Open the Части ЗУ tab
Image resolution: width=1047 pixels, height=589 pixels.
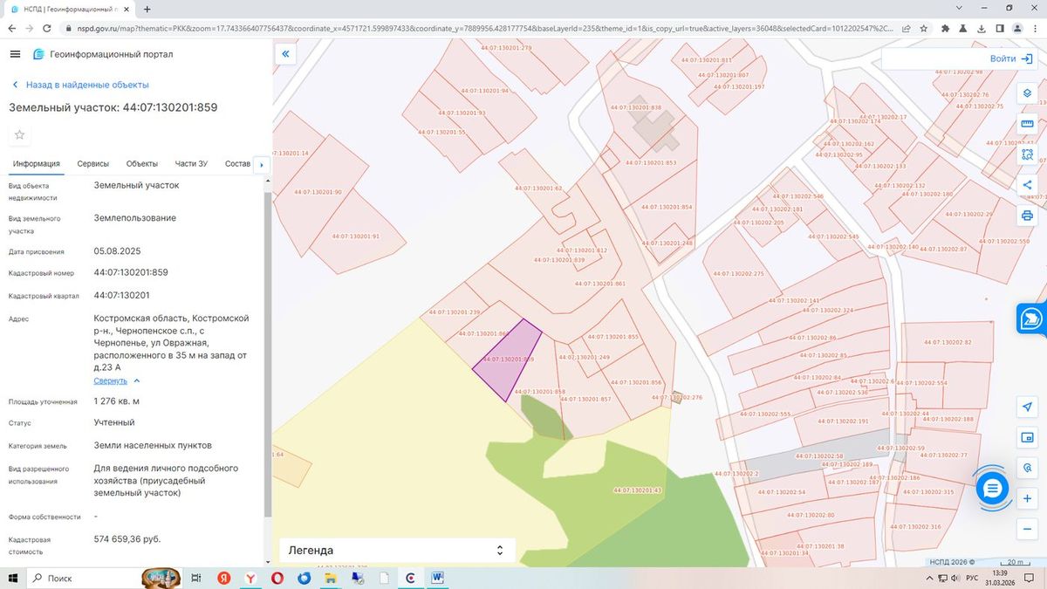[191, 164]
